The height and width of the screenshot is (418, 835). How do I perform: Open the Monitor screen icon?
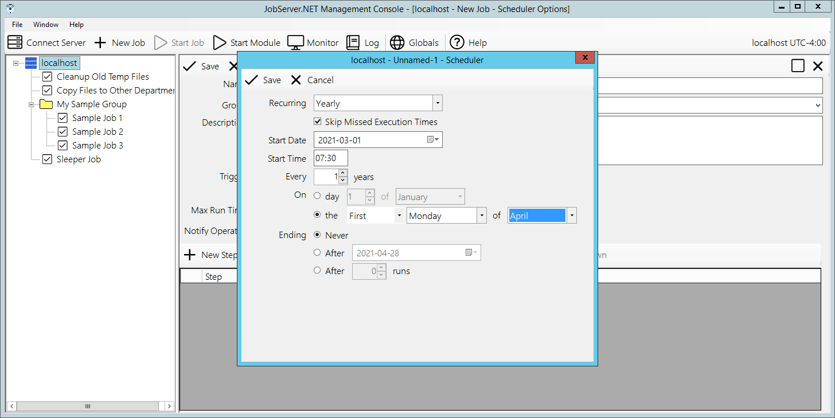click(295, 42)
